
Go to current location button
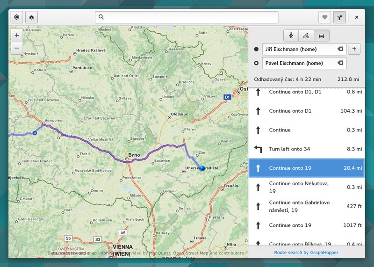click(x=17, y=17)
